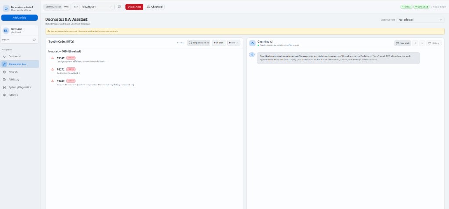
Task: Go to previous chat session arrow
Action: [x=415, y=43]
